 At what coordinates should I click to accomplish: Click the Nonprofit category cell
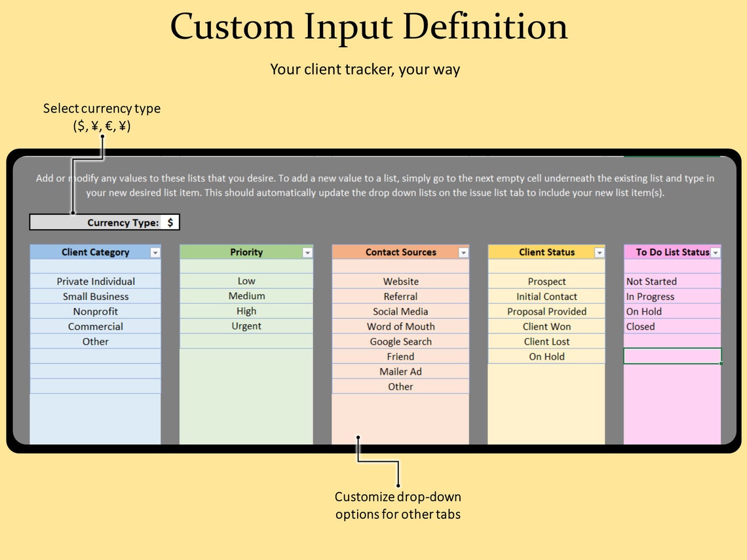pos(95,311)
